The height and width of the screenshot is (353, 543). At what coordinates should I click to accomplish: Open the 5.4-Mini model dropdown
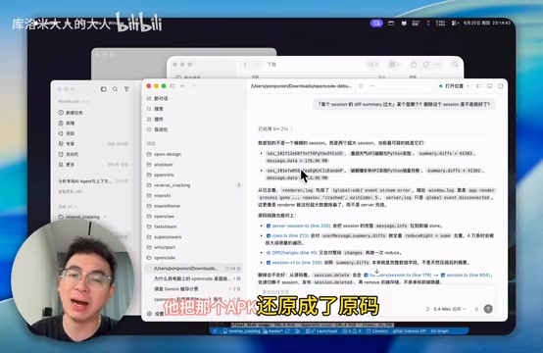point(450,309)
